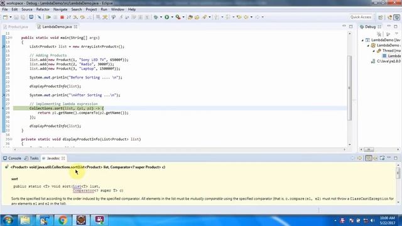Resume debugging with the green play icon

(48, 17)
